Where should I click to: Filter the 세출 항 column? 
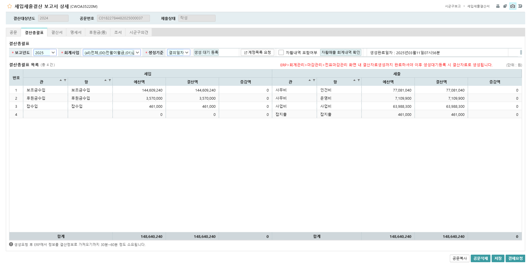click(359, 80)
